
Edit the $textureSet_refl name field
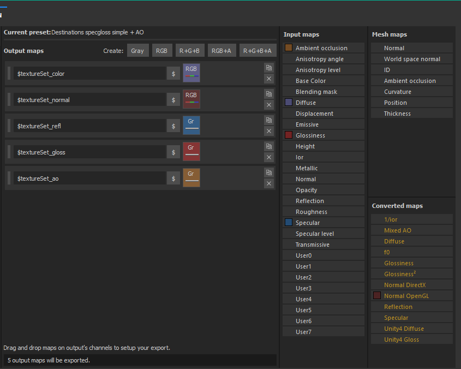(x=89, y=126)
